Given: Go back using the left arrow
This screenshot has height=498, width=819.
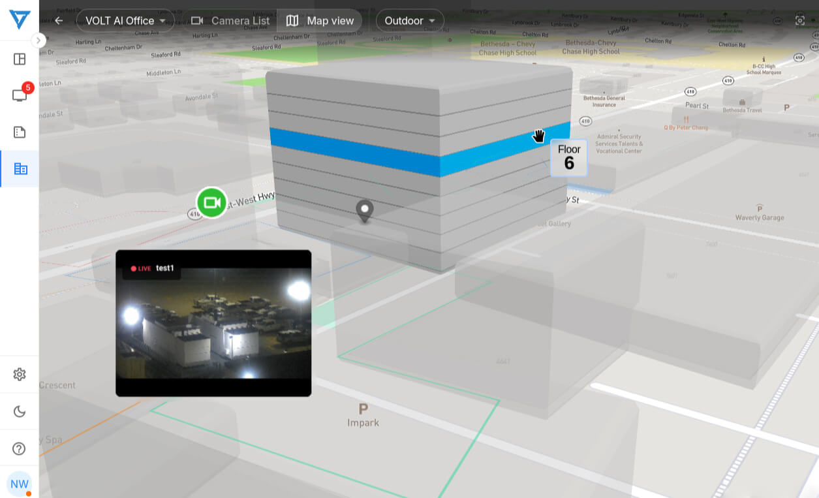Looking at the screenshot, I should 59,21.
